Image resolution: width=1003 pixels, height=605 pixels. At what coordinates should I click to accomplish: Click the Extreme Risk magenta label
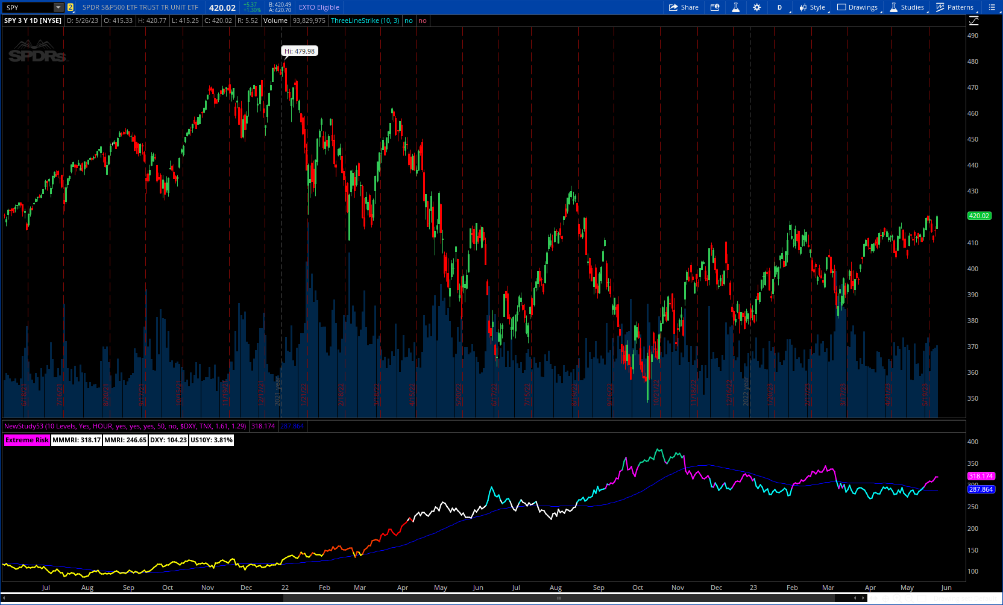(27, 440)
